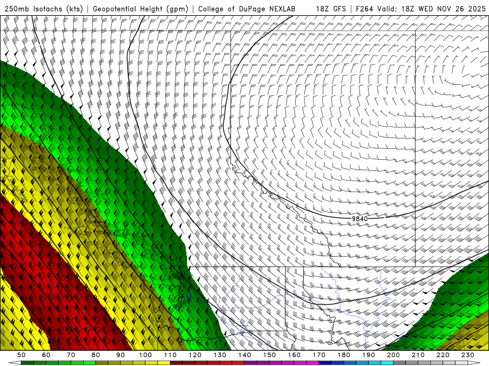The height and width of the screenshot is (366, 489).
Task: Click the 220 value on the color scale
Action: coord(443,355)
